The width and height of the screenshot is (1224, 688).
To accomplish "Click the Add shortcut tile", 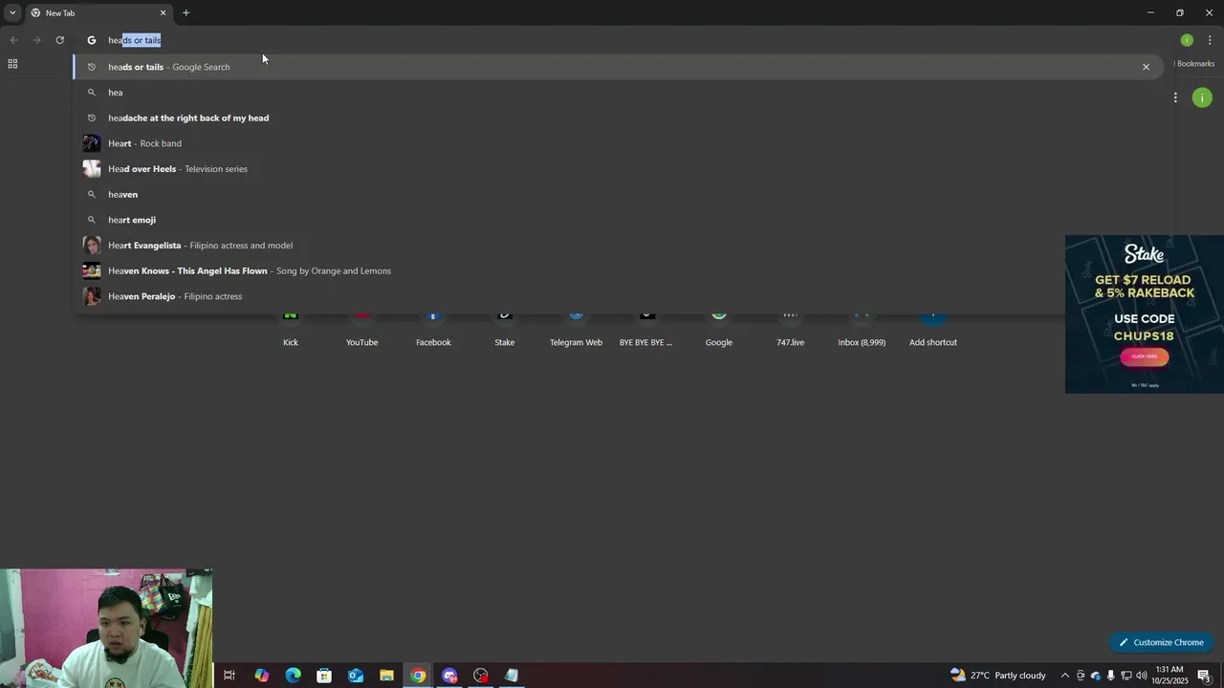I will [933, 329].
